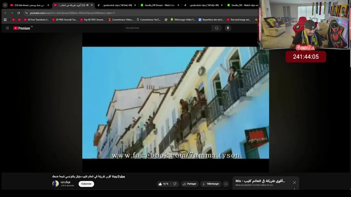This screenshot has height=197, width=351.
Task: Open the globe icon bookmark
Action: (166, 20)
